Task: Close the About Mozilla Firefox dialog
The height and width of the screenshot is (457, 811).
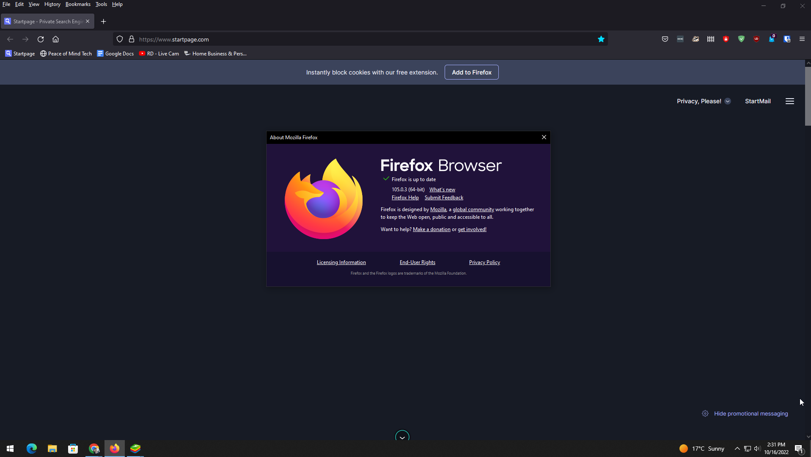Action: 544,137
